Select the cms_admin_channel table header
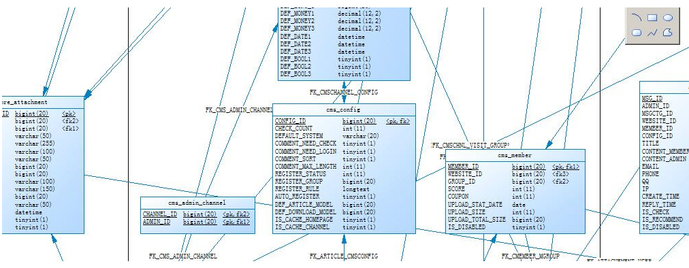Image resolution: width=689 pixels, height=268 pixels. click(197, 203)
